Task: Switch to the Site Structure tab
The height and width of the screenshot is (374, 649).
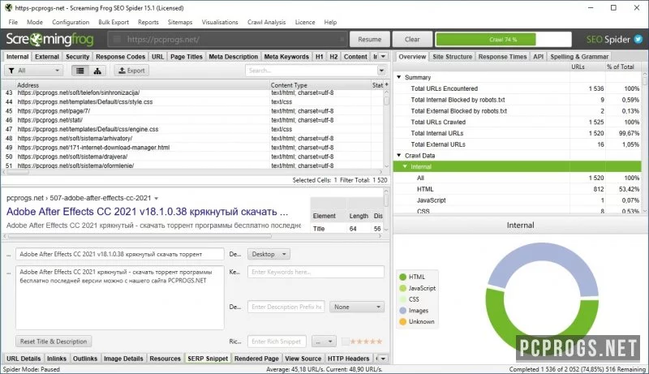Action: (452, 57)
